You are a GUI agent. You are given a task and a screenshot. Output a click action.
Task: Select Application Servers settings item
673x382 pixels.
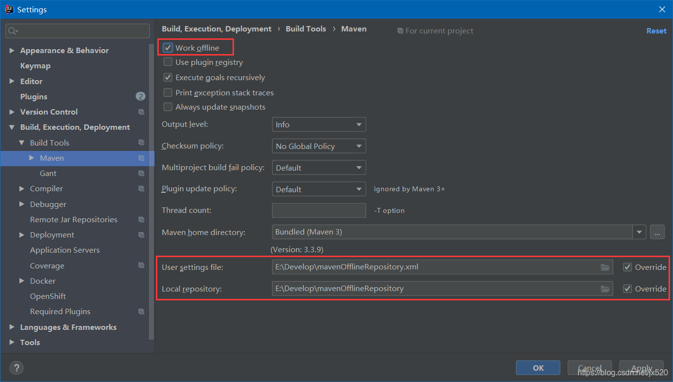pos(65,250)
